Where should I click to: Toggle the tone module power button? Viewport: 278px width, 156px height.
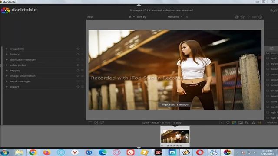coord(268,101)
